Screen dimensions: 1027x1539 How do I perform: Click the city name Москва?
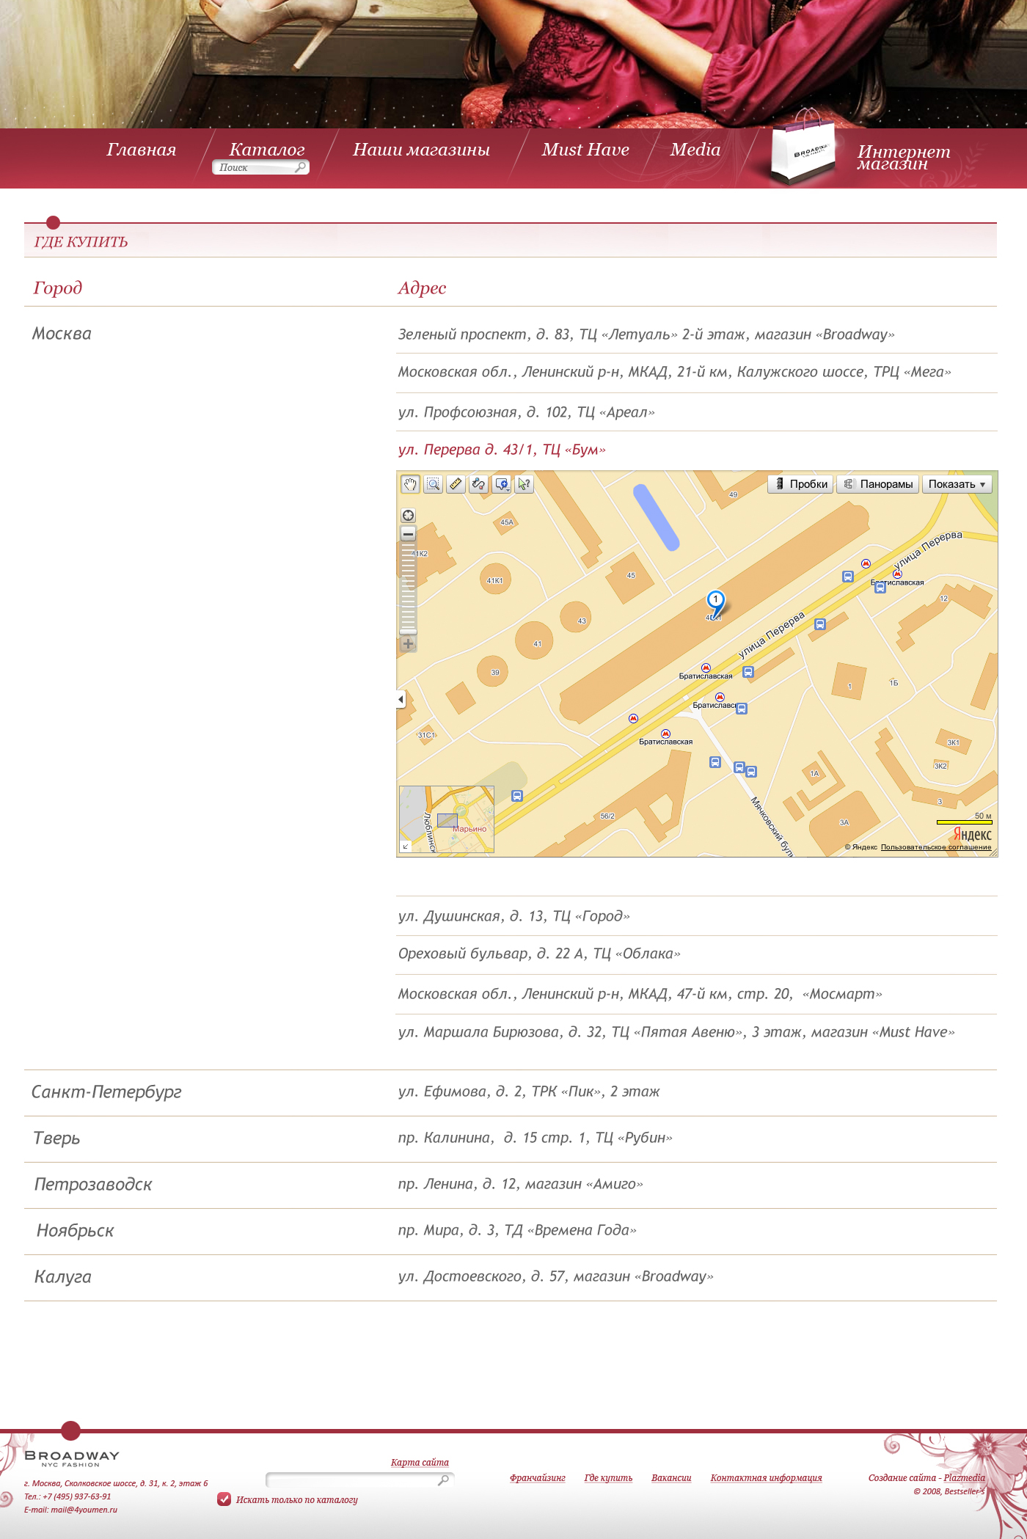pyautogui.click(x=62, y=334)
